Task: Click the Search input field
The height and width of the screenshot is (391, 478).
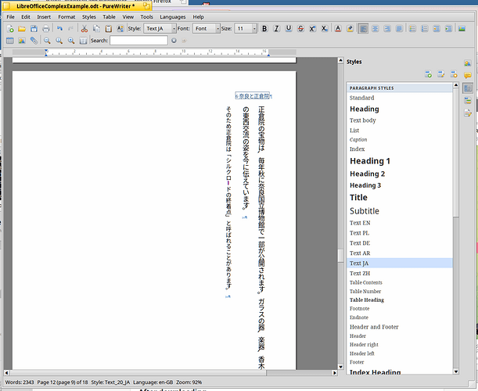Action: tap(138, 40)
